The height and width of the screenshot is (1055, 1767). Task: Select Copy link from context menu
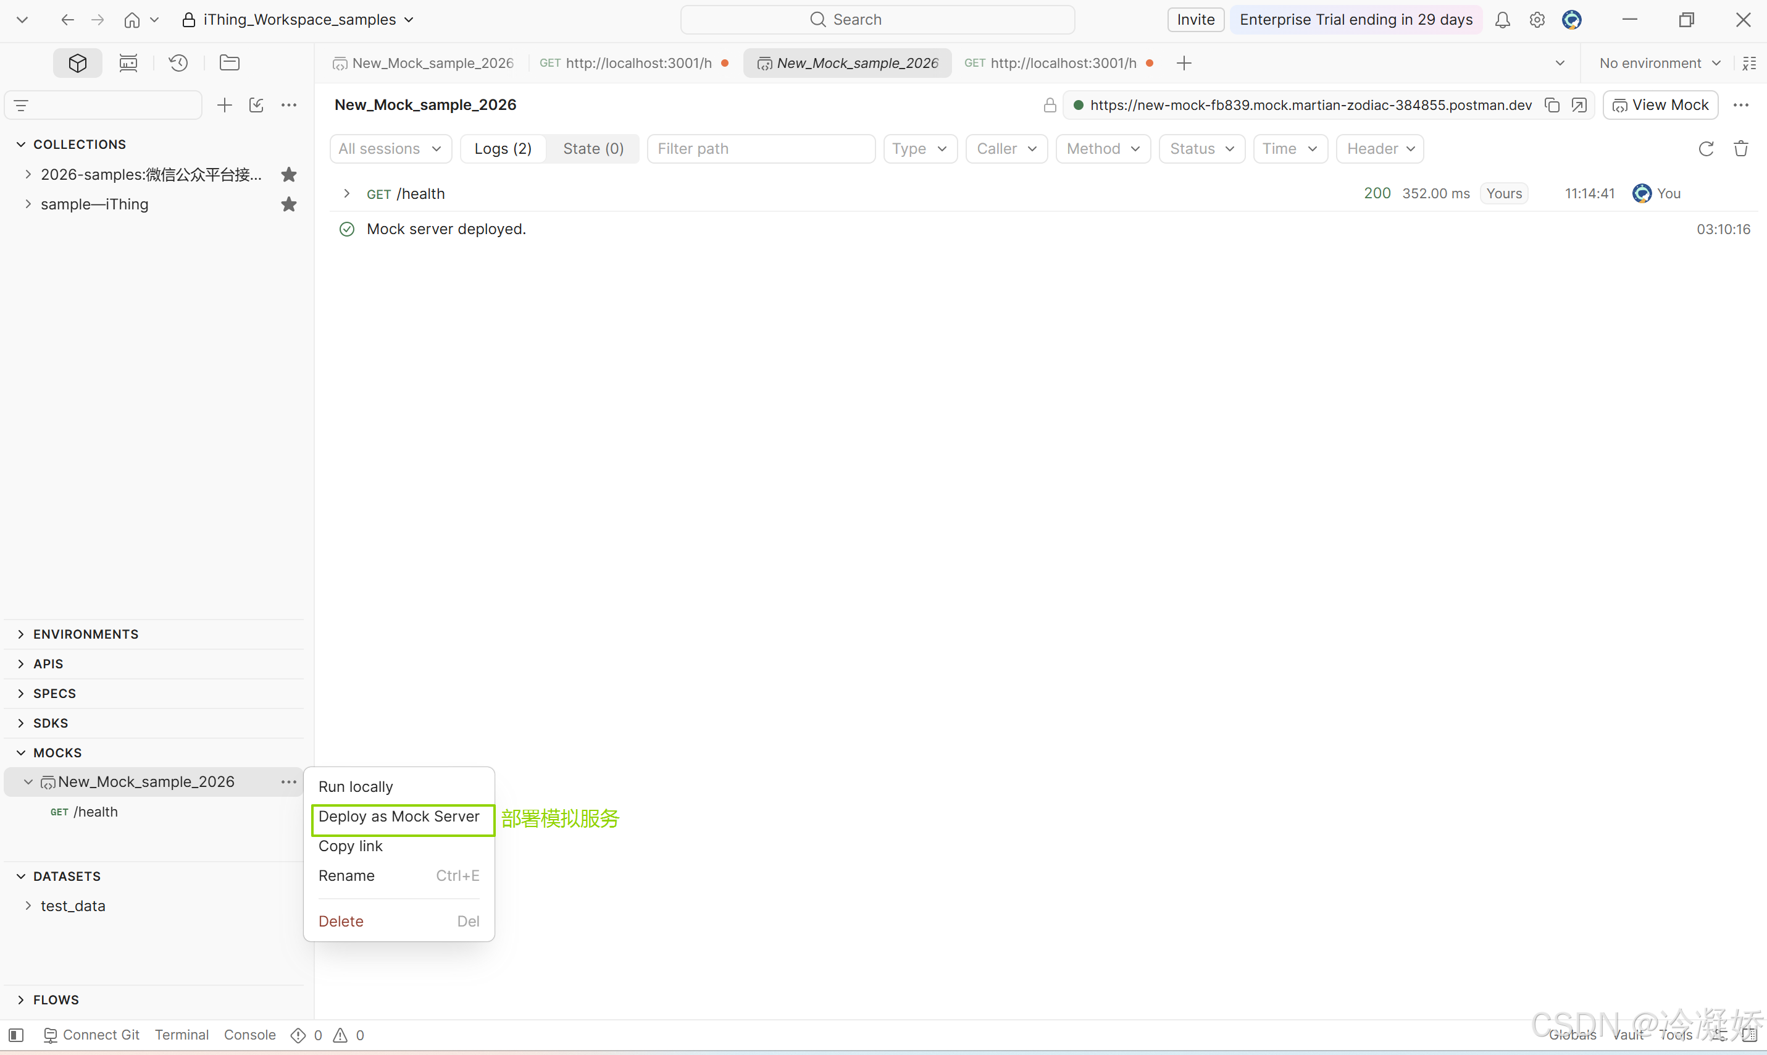coord(399,846)
